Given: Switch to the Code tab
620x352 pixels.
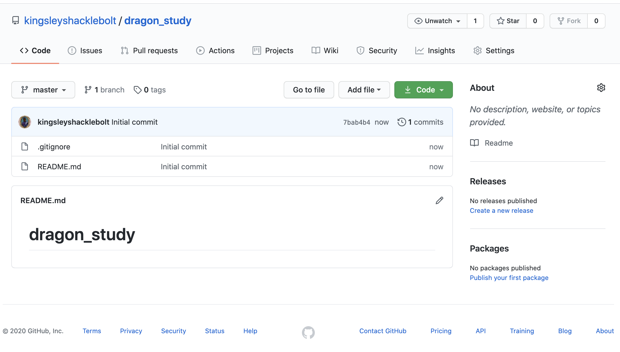Looking at the screenshot, I should [x=35, y=51].
